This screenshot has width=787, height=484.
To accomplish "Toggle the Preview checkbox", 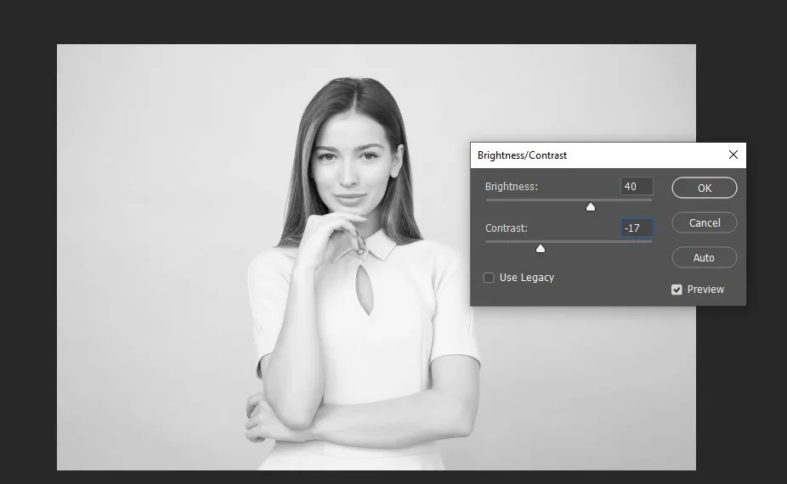I will tap(677, 290).
